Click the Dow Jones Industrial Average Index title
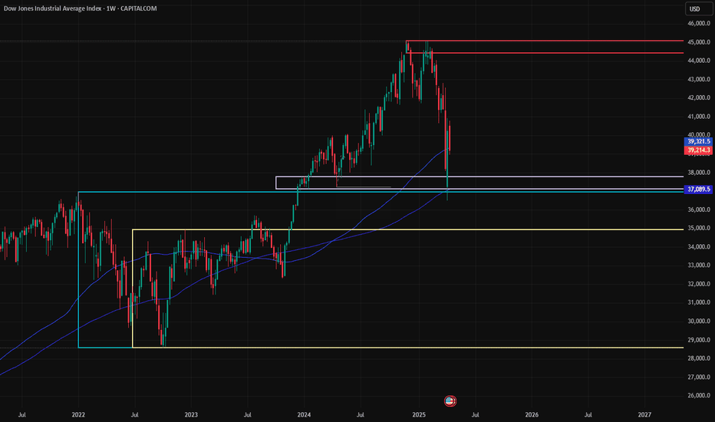Viewport: 715px width, 422px height. pyautogui.click(x=53, y=8)
